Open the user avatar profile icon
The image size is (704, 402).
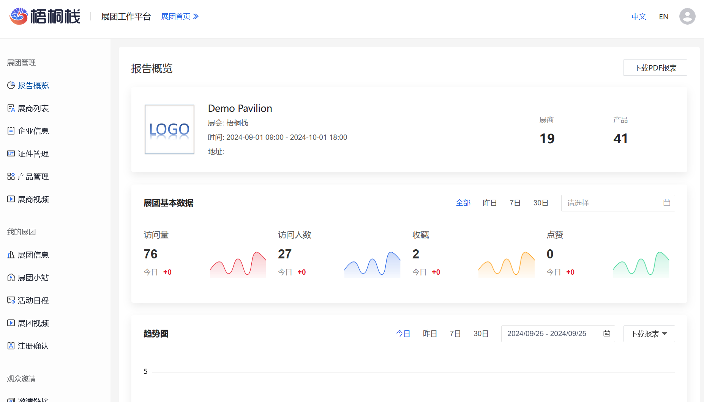tap(687, 16)
